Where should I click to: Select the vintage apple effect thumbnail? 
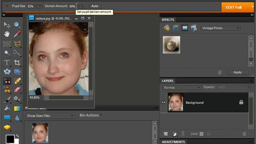[x=172, y=45]
